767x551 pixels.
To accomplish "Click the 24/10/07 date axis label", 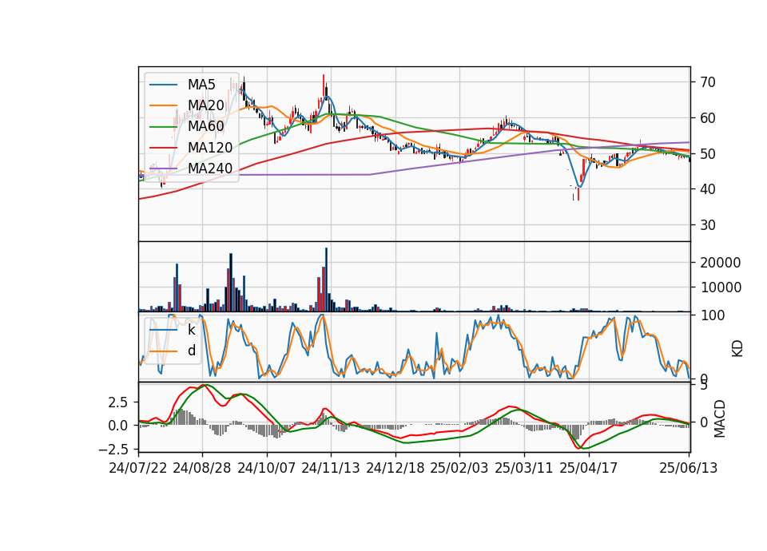I will pyautogui.click(x=267, y=468).
